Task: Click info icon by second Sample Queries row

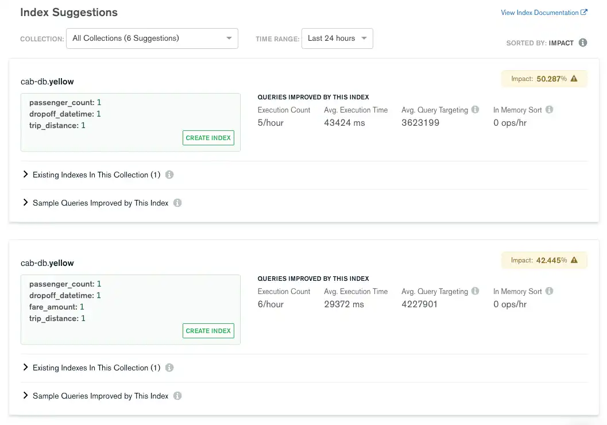Action: [177, 396]
